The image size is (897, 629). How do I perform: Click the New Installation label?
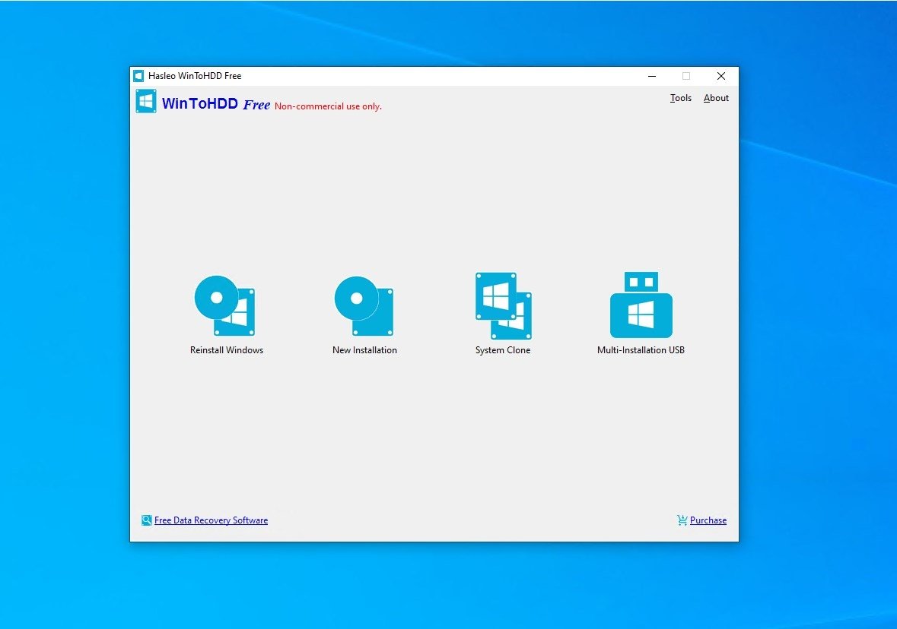pyautogui.click(x=364, y=350)
